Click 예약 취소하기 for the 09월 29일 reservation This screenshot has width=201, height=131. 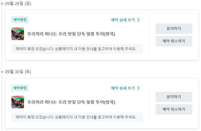(x=174, y=41)
